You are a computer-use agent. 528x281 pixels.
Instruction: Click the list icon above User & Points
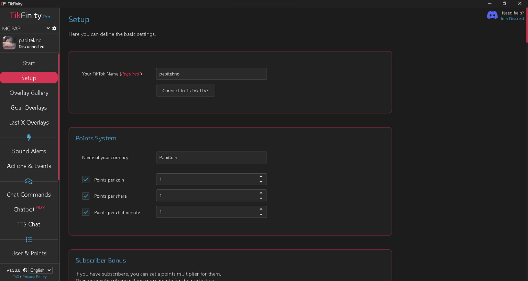click(x=29, y=239)
